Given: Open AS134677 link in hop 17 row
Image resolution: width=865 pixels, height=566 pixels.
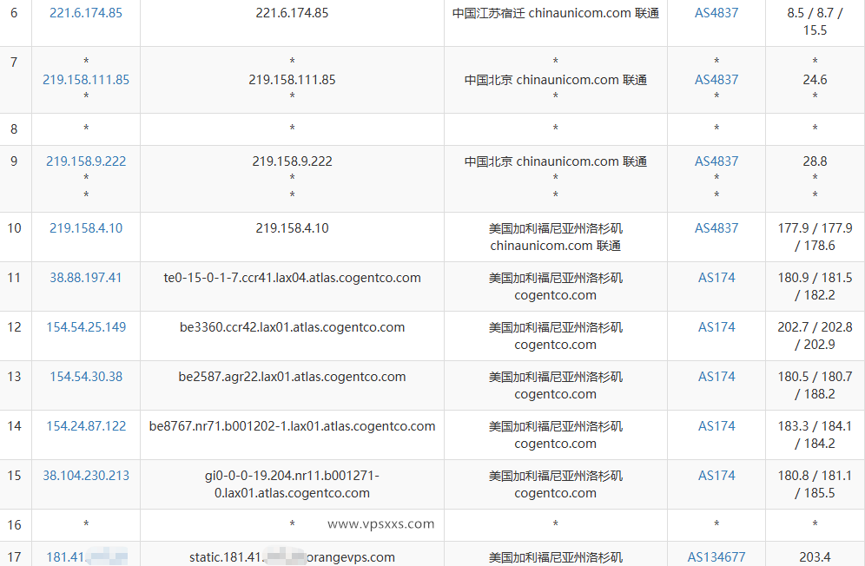Looking at the screenshot, I should pyautogui.click(x=716, y=557).
